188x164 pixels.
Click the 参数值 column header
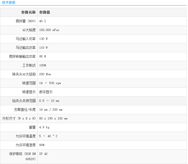(x=45, y=12)
